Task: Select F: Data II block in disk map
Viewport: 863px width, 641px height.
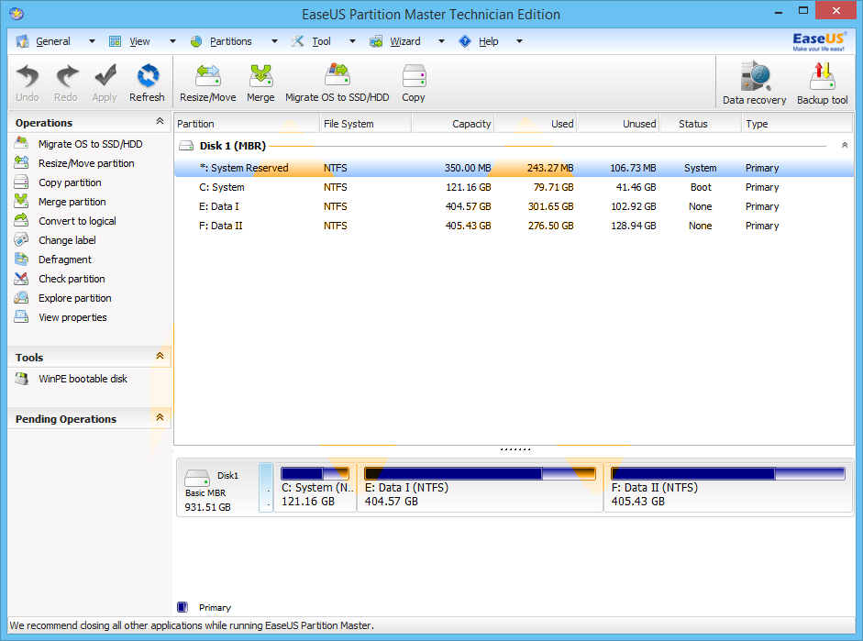Action: [728, 488]
